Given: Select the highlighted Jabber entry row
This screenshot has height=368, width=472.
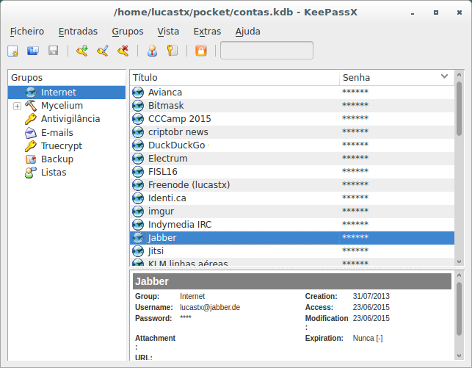Looking at the screenshot, I should 292,238.
